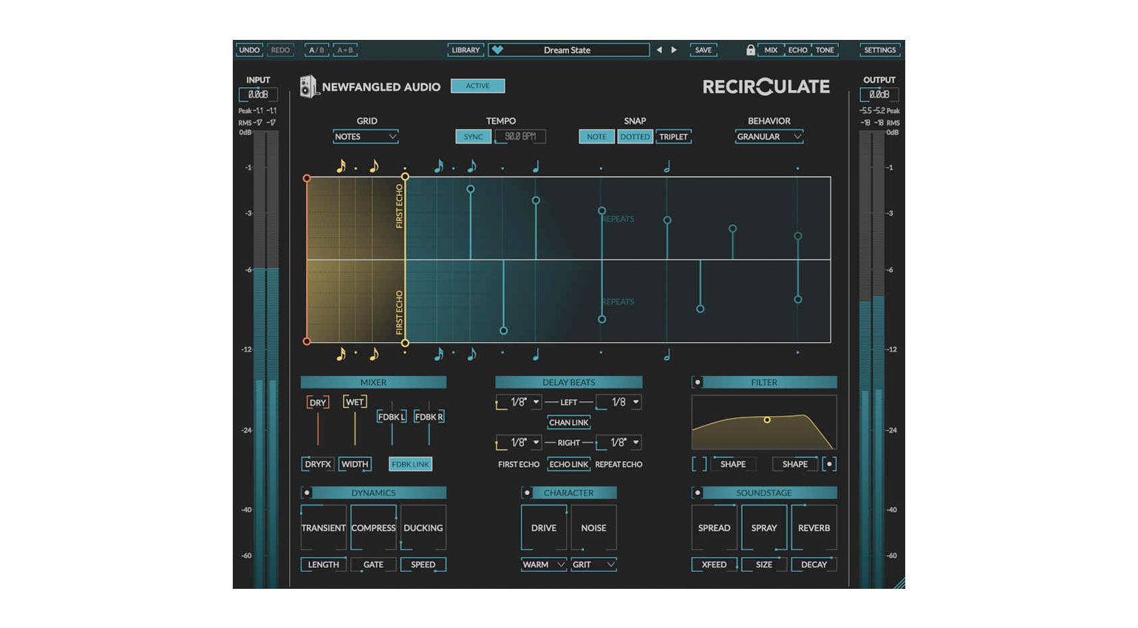
Task: Select the yellow First Echo top handle
Action: [405, 177]
